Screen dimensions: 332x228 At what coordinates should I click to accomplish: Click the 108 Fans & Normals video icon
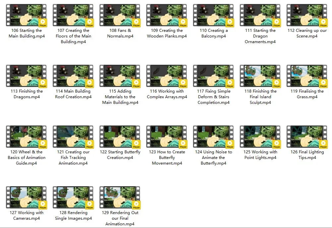pyautogui.click(x=120, y=15)
